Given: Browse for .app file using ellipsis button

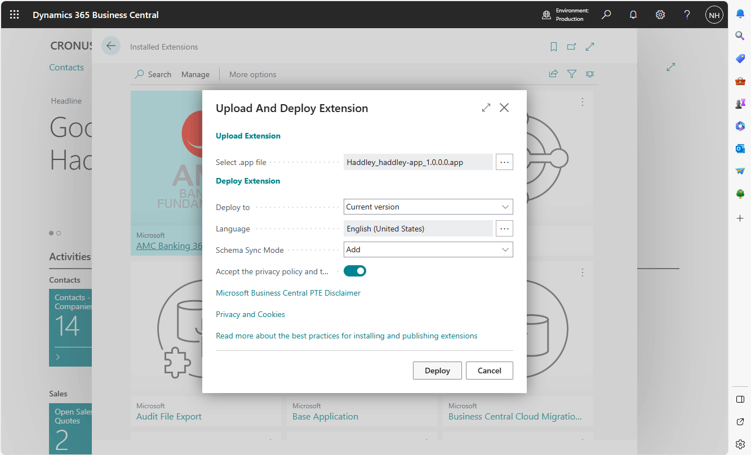Looking at the screenshot, I should [504, 162].
